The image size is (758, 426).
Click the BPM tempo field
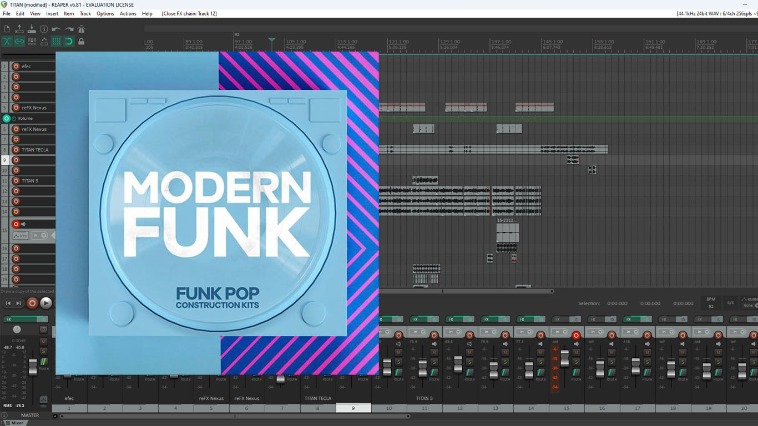pyautogui.click(x=711, y=303)
